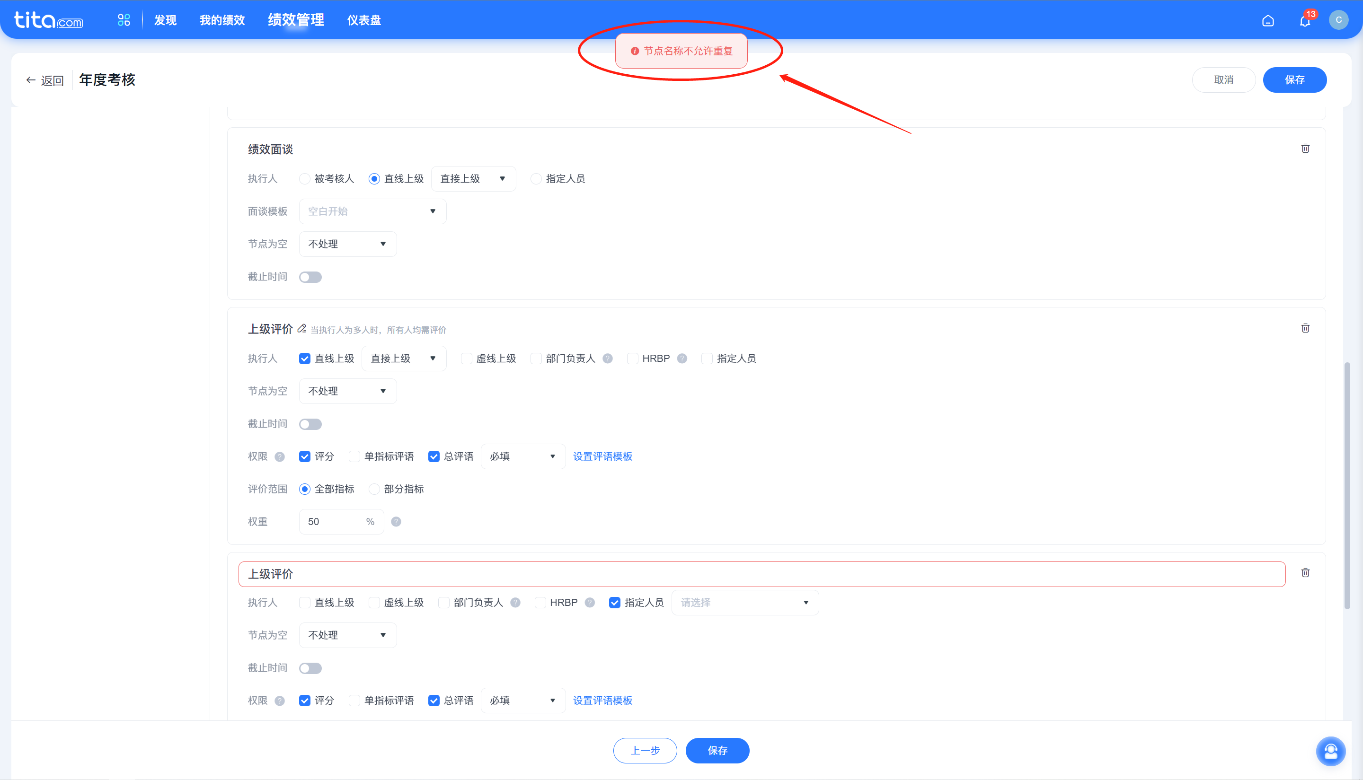Uncheck 指定人员 in second 上级评价
Image resolution: width=1363 pixels, height=780 pixels.
(615, 603)
